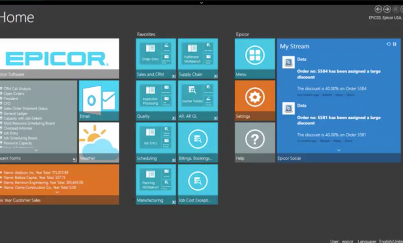Click 'User: epicor' status bar text
The height and width of the screenshot is (243, 403).
click(342, 241)
